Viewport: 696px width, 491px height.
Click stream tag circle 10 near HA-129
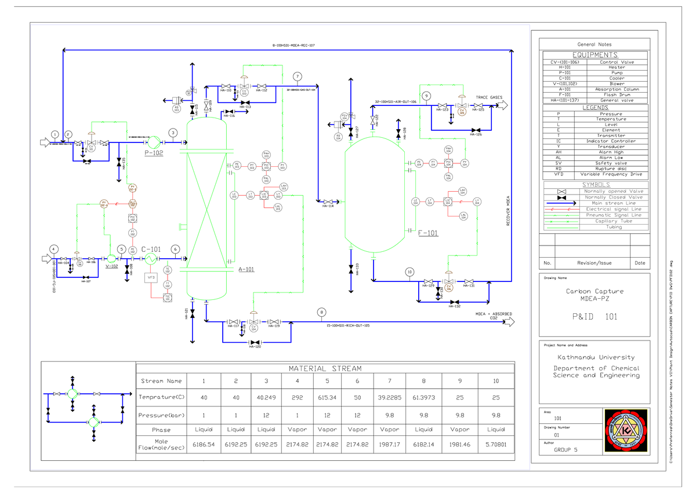click(x=409, y=272)
